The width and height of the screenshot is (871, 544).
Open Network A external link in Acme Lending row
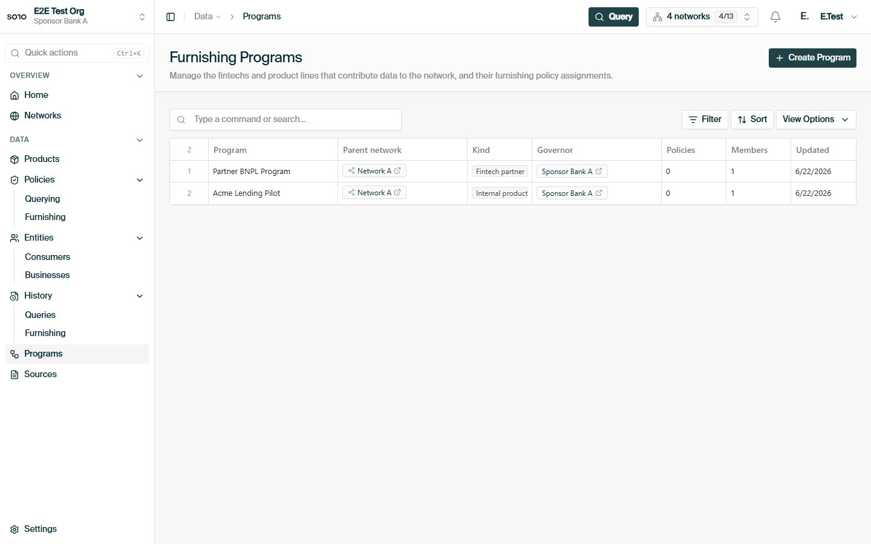tap(397, 193)
